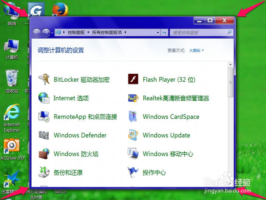
Task: Open the 大图标 view mode dropdown
Action: (197, 51)
